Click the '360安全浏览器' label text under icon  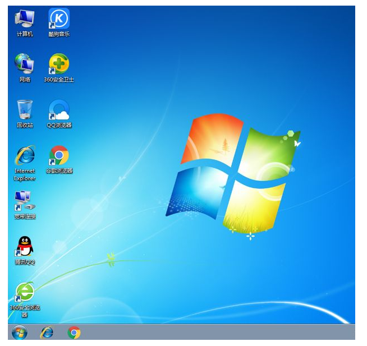25,311
